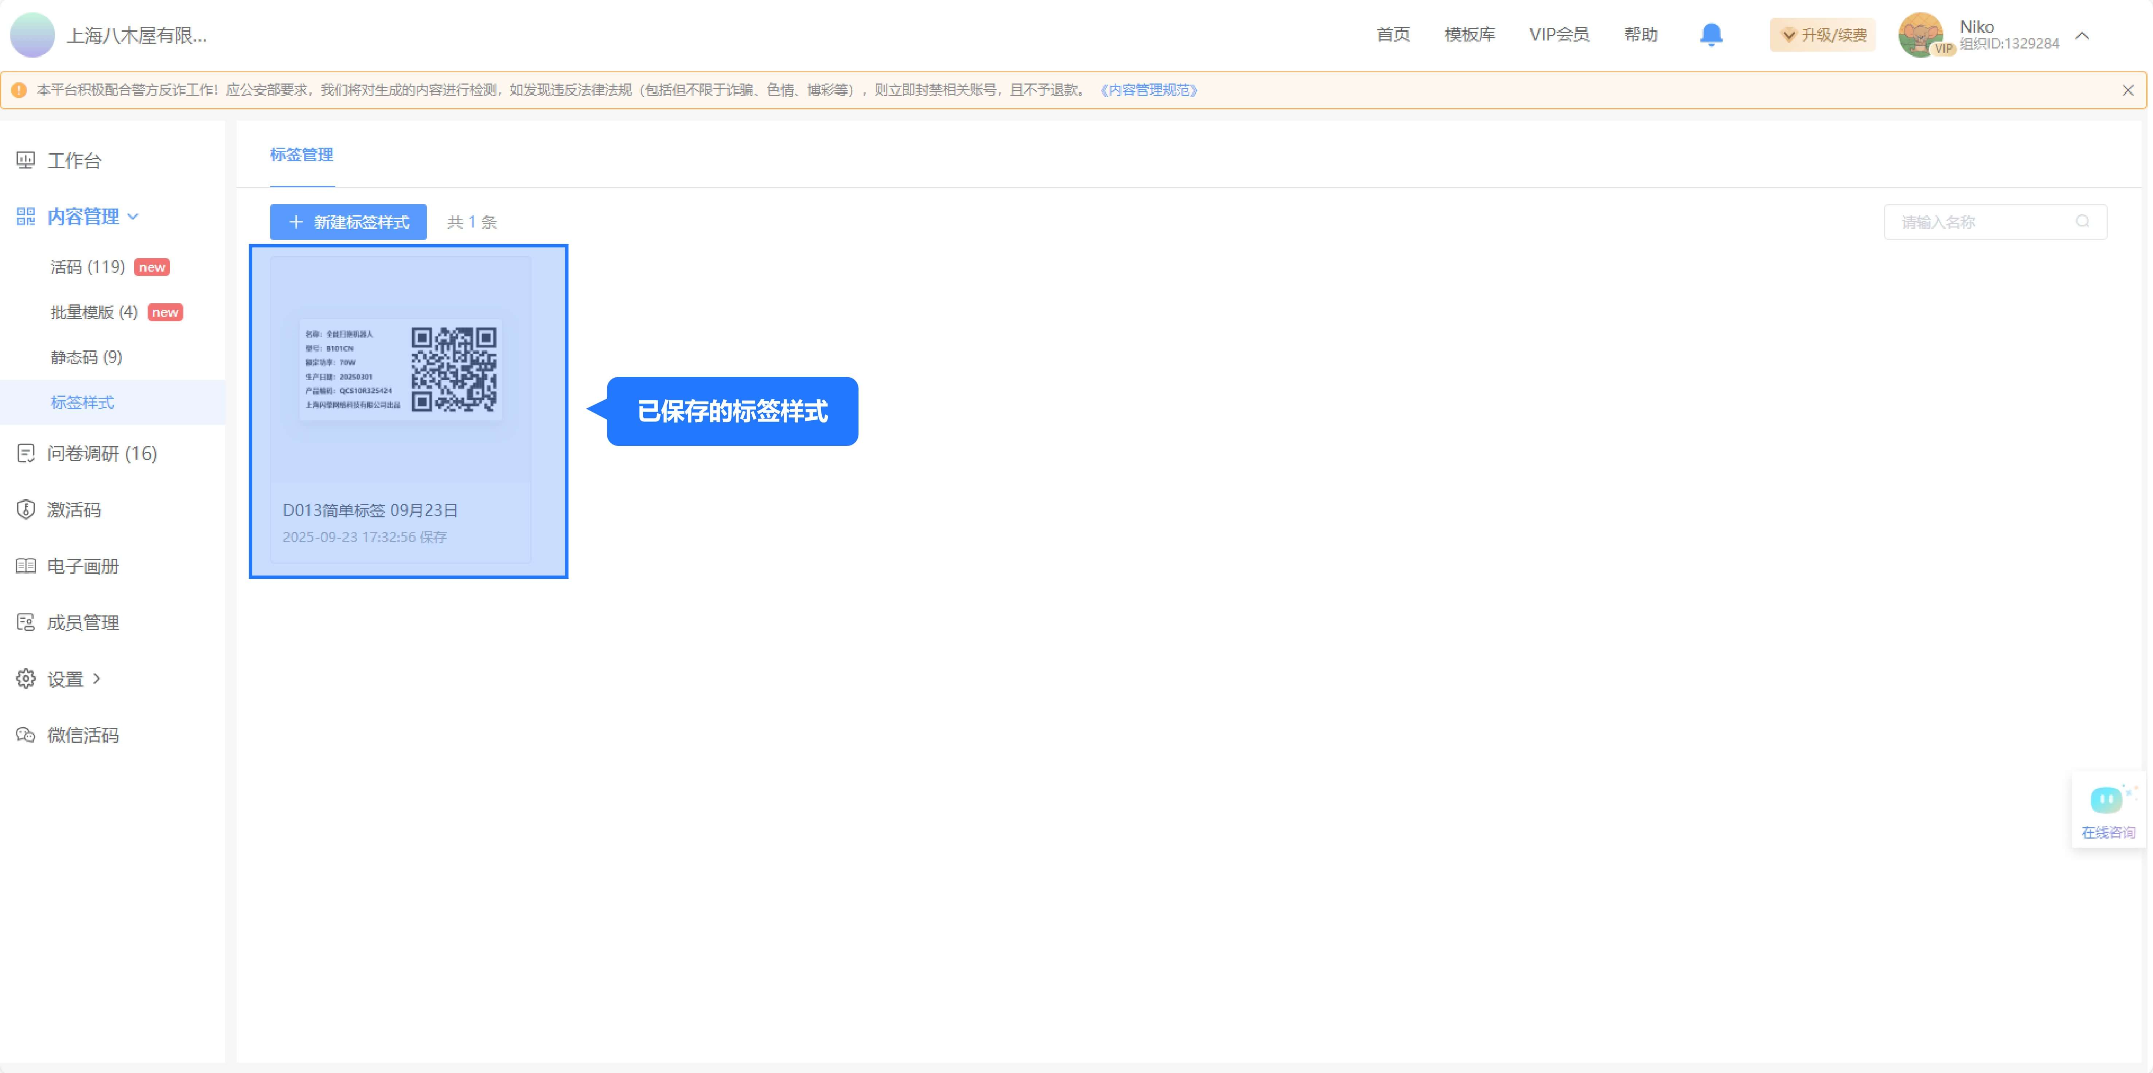Viewport: 2153px width, 1073px height.
Task: Click the 问卷调研 survey icon
Action: 26,453
